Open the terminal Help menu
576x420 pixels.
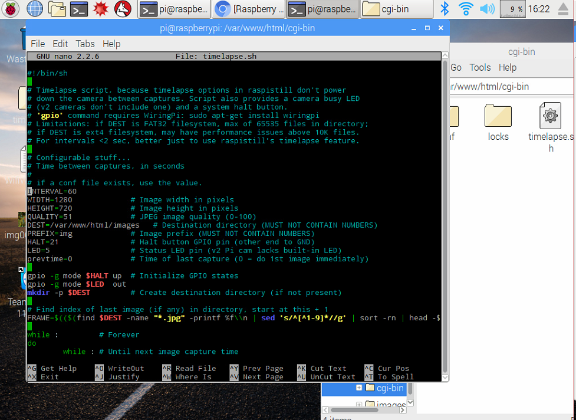[111, 44]
